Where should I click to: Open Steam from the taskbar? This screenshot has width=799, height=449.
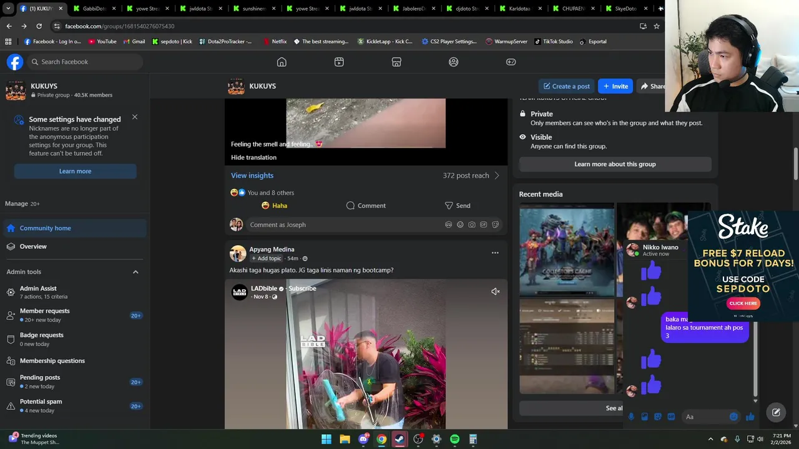click(x=399, y=439)
